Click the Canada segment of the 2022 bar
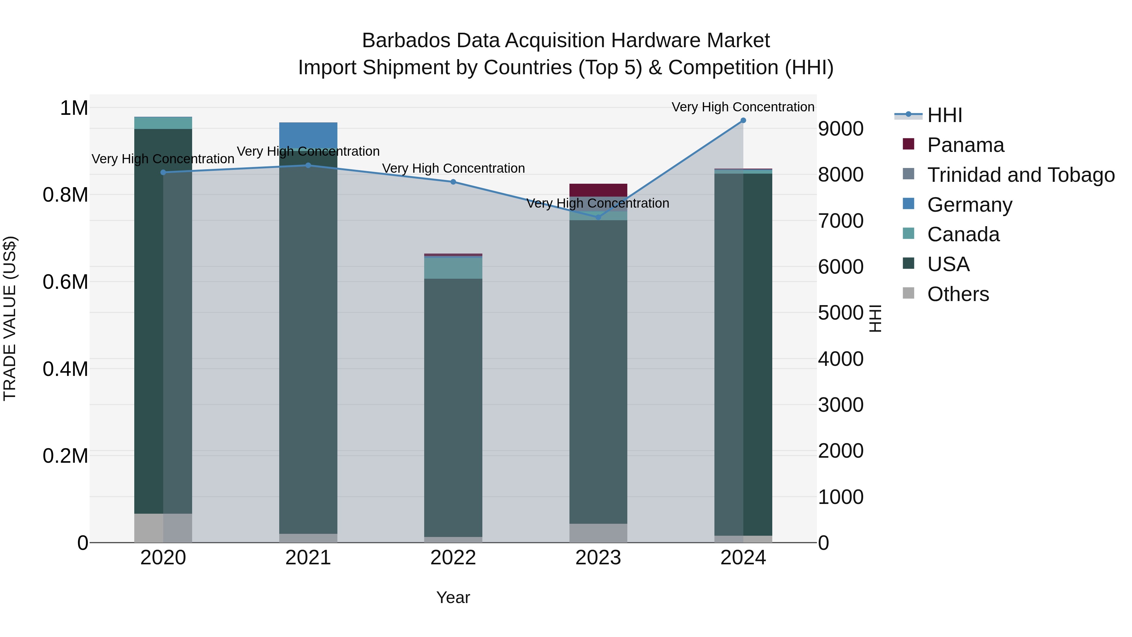The height and width of the screenshot is (637, 1132). tap(453, 268)
